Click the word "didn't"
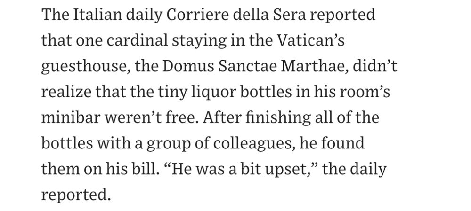Viewport: 471px width, 211px height. click(x=375, y=66)
